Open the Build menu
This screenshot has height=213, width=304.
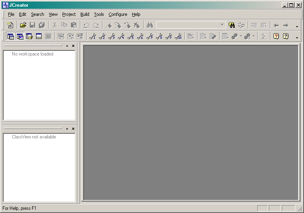pos(85,14)
